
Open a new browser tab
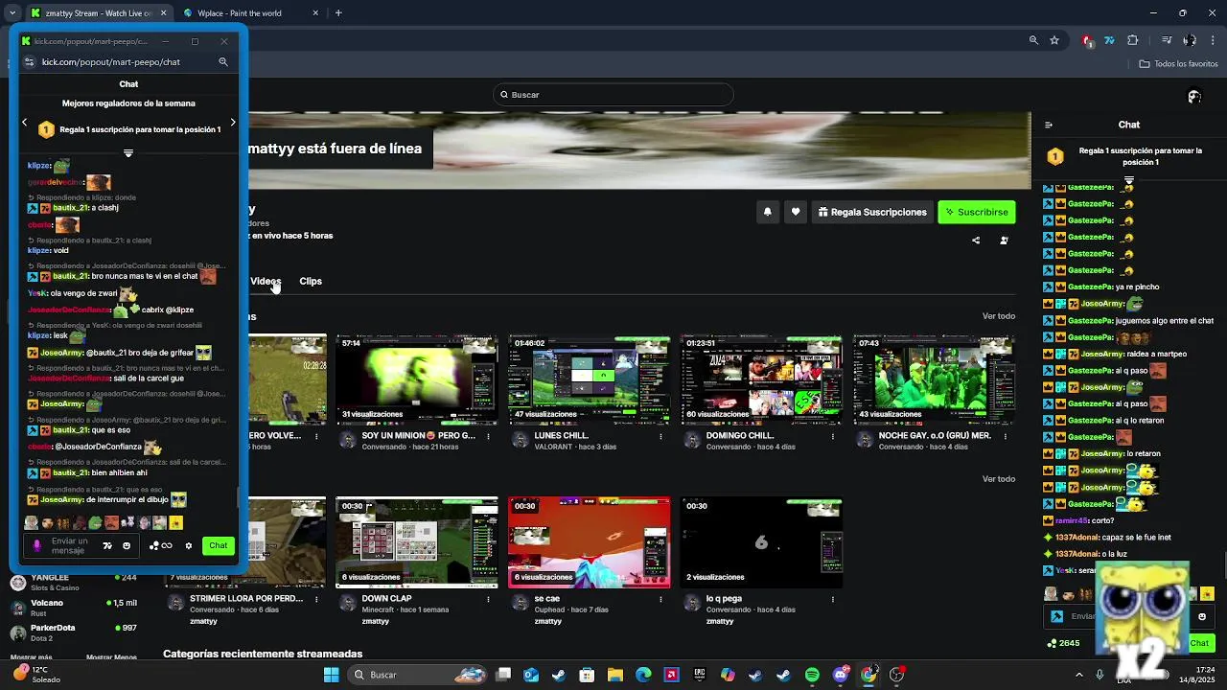[x=338, y=13]
